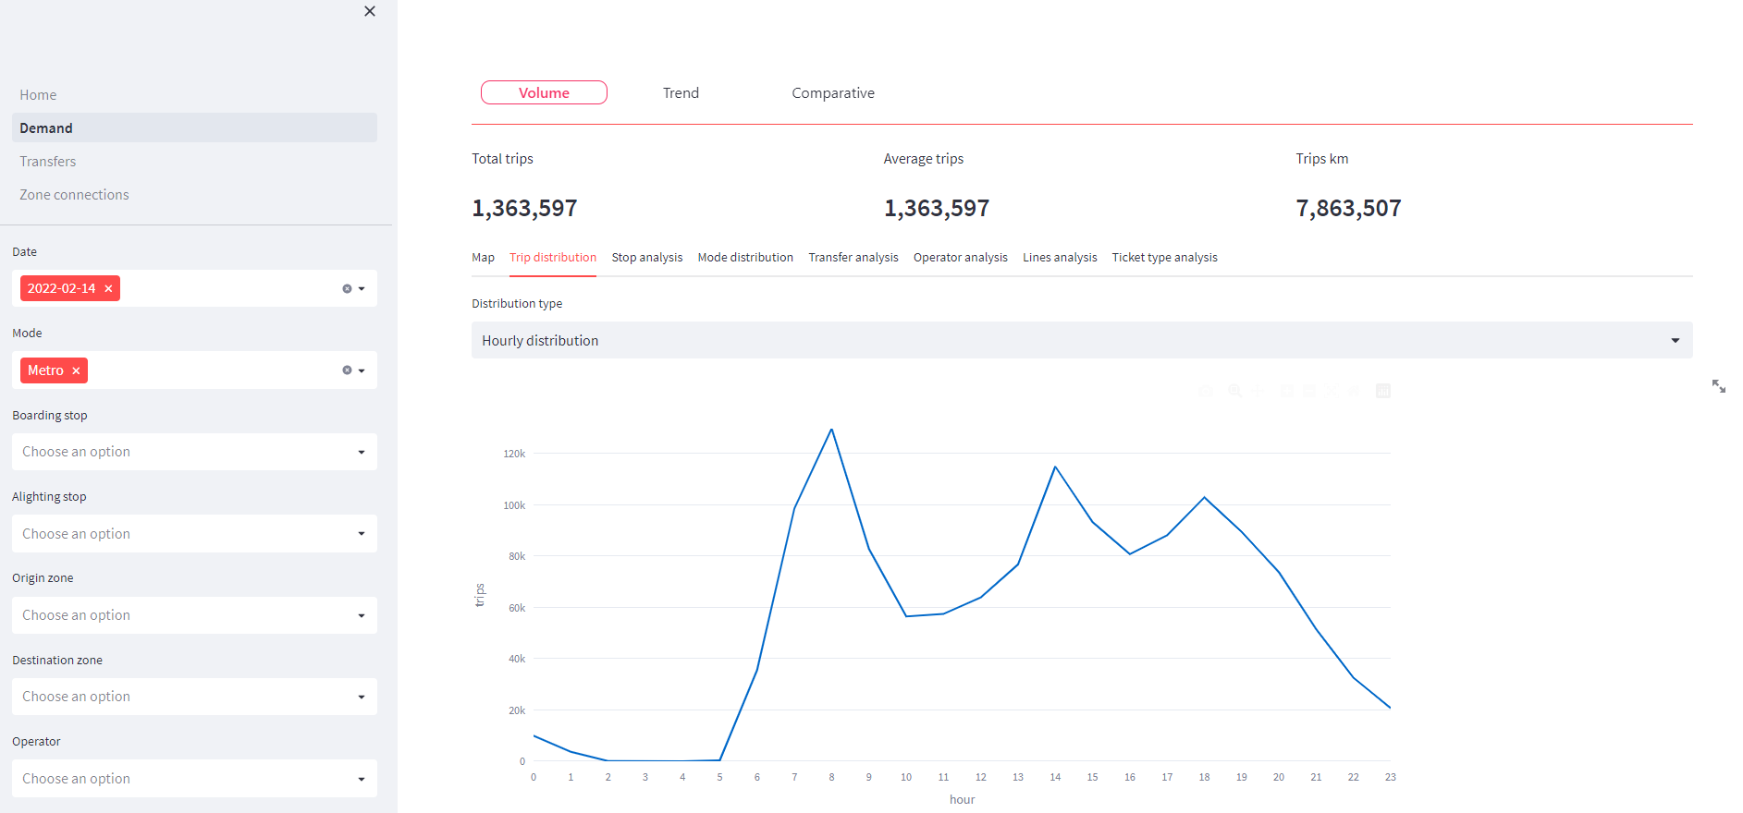1743x813 pixels.
Task: Remove the 2022-02-14 date tag
Action: [108, 289]
